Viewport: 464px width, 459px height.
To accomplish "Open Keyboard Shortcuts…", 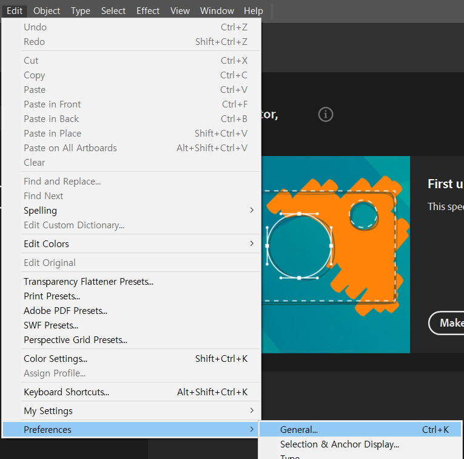I will click(x=132, y=392).
